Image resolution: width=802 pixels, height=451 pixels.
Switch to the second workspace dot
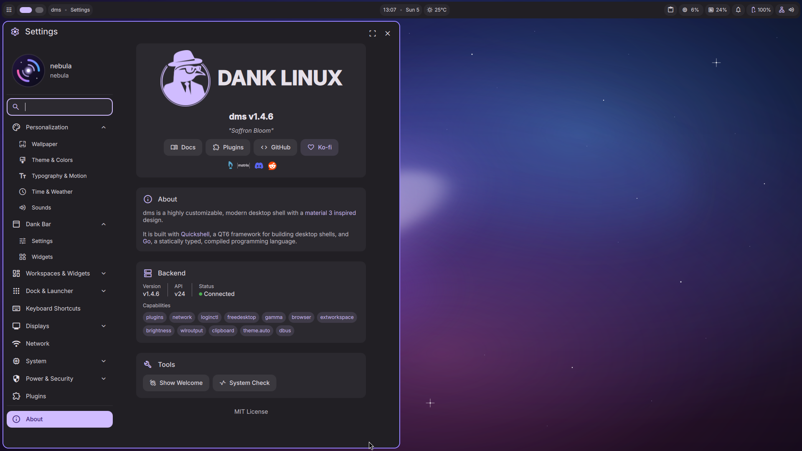39,10
